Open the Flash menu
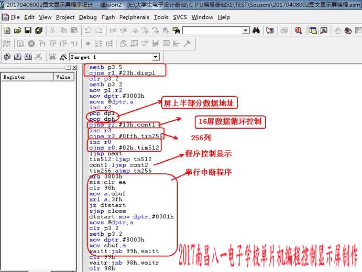This screenshot has width=362, height=272. pyautogui.click(x=108, y=17)
